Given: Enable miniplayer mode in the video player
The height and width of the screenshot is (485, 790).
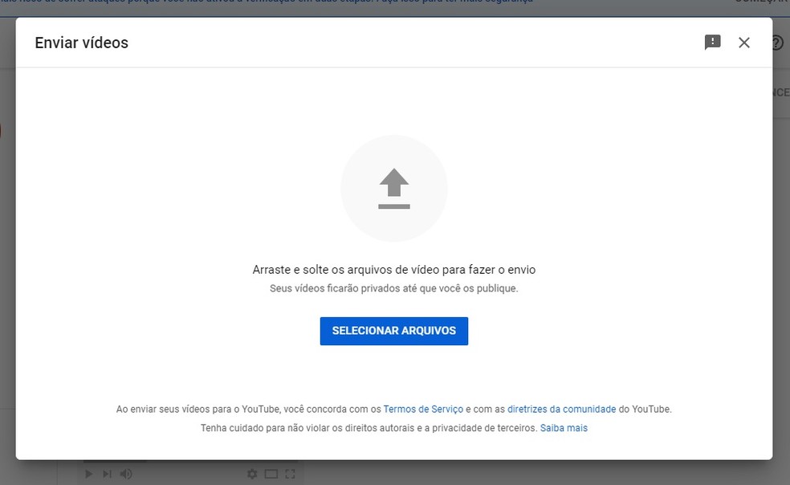Looking at the screenshot, I should [x=271, y=474].
